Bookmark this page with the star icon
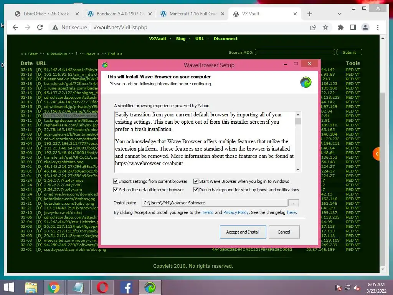The height and width of the screenshot is (295, 393). coord(325,27)
